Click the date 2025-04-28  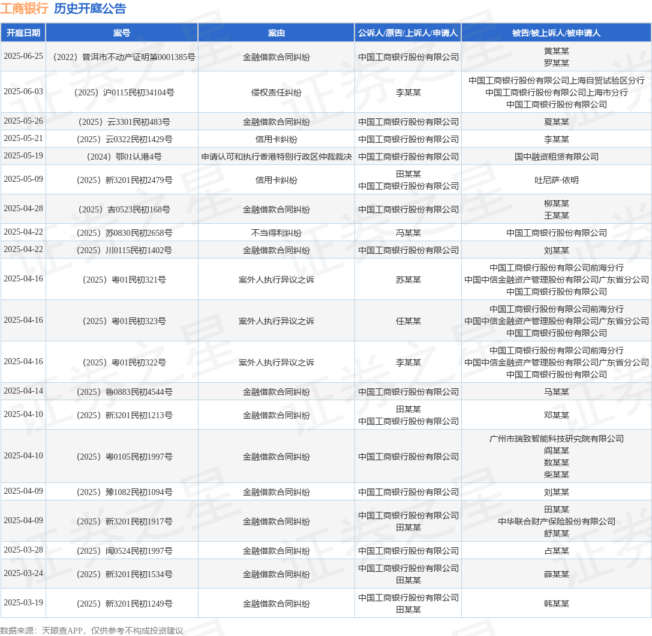[23, 209]
